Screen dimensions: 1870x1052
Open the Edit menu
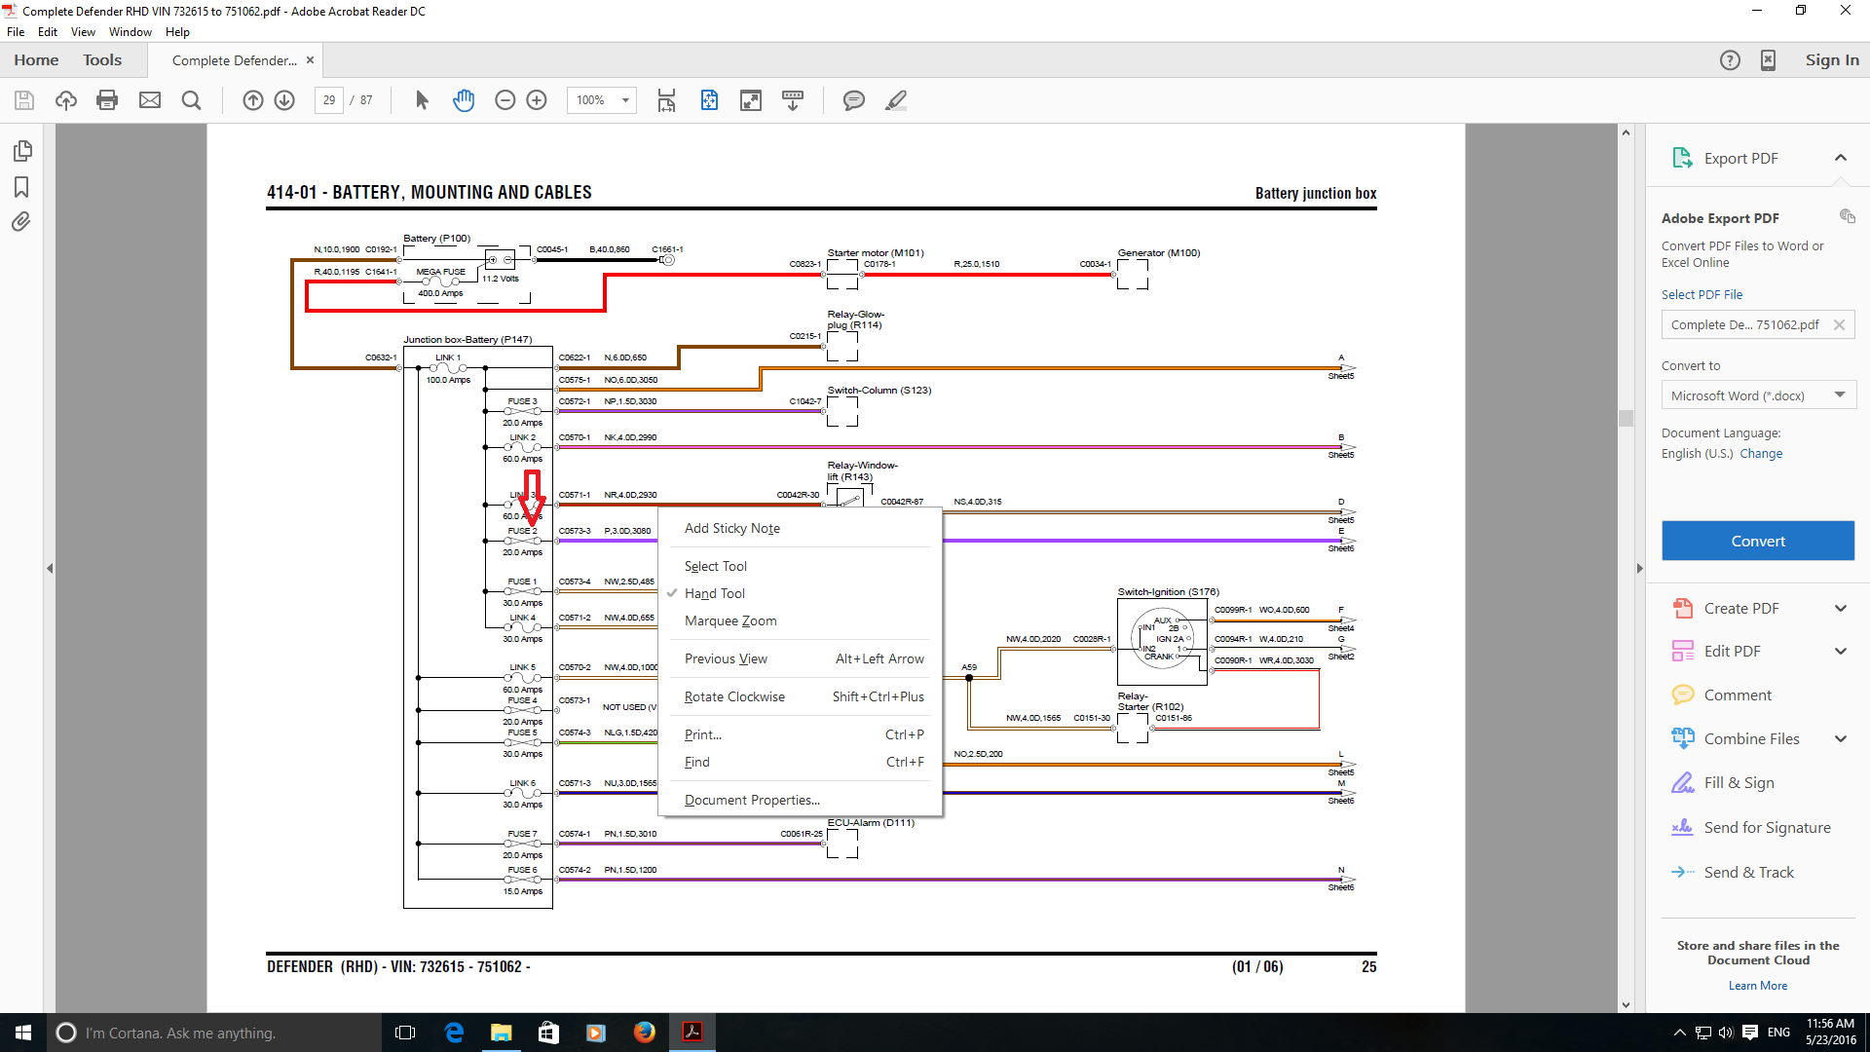pyautogui.click(x=48, y=32)
